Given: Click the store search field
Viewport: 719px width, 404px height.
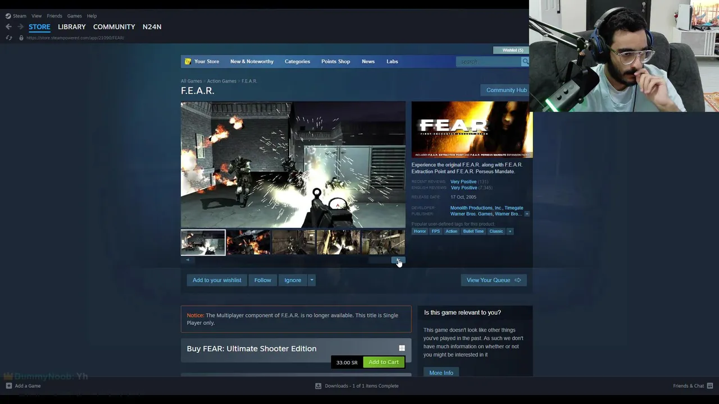Looking at the screenshot, I should click(489, 61).
